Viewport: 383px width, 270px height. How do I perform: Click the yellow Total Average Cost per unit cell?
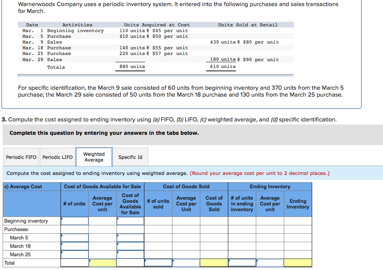coord(102,263)
